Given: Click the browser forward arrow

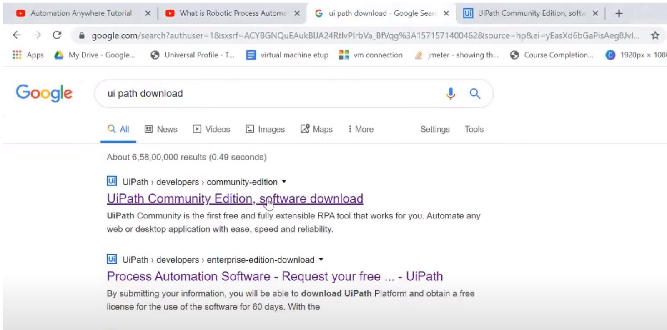Looking at the screenshot, I should [x=37, y=35].
